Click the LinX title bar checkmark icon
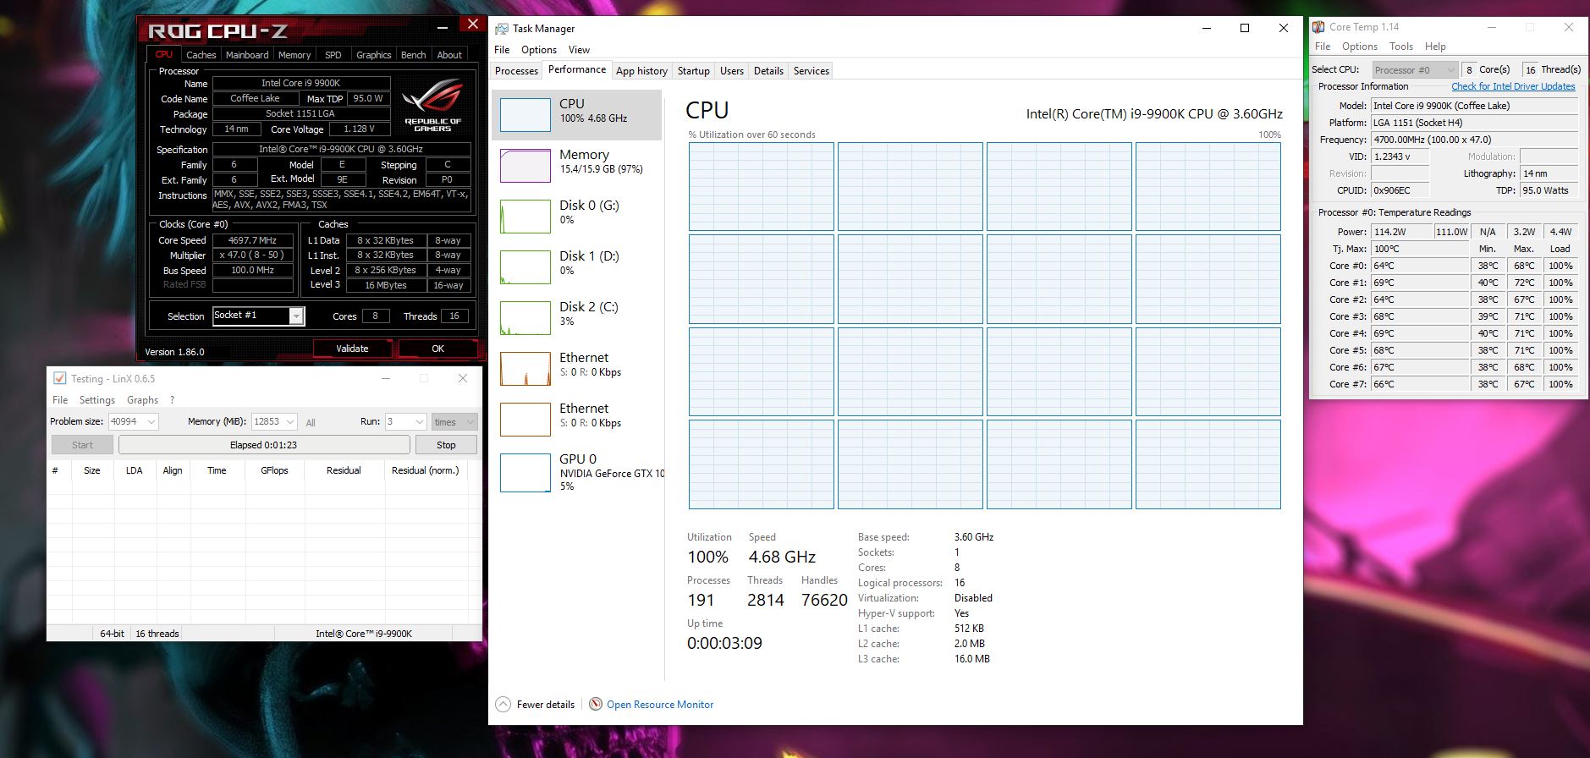Viewport: 1590px width, 758px height. pyautogui.click(x=59, y=378)
